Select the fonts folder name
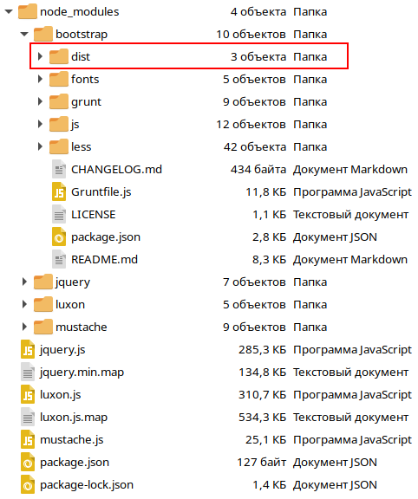This screenshot has height=499, width=418. coord(85,79)
